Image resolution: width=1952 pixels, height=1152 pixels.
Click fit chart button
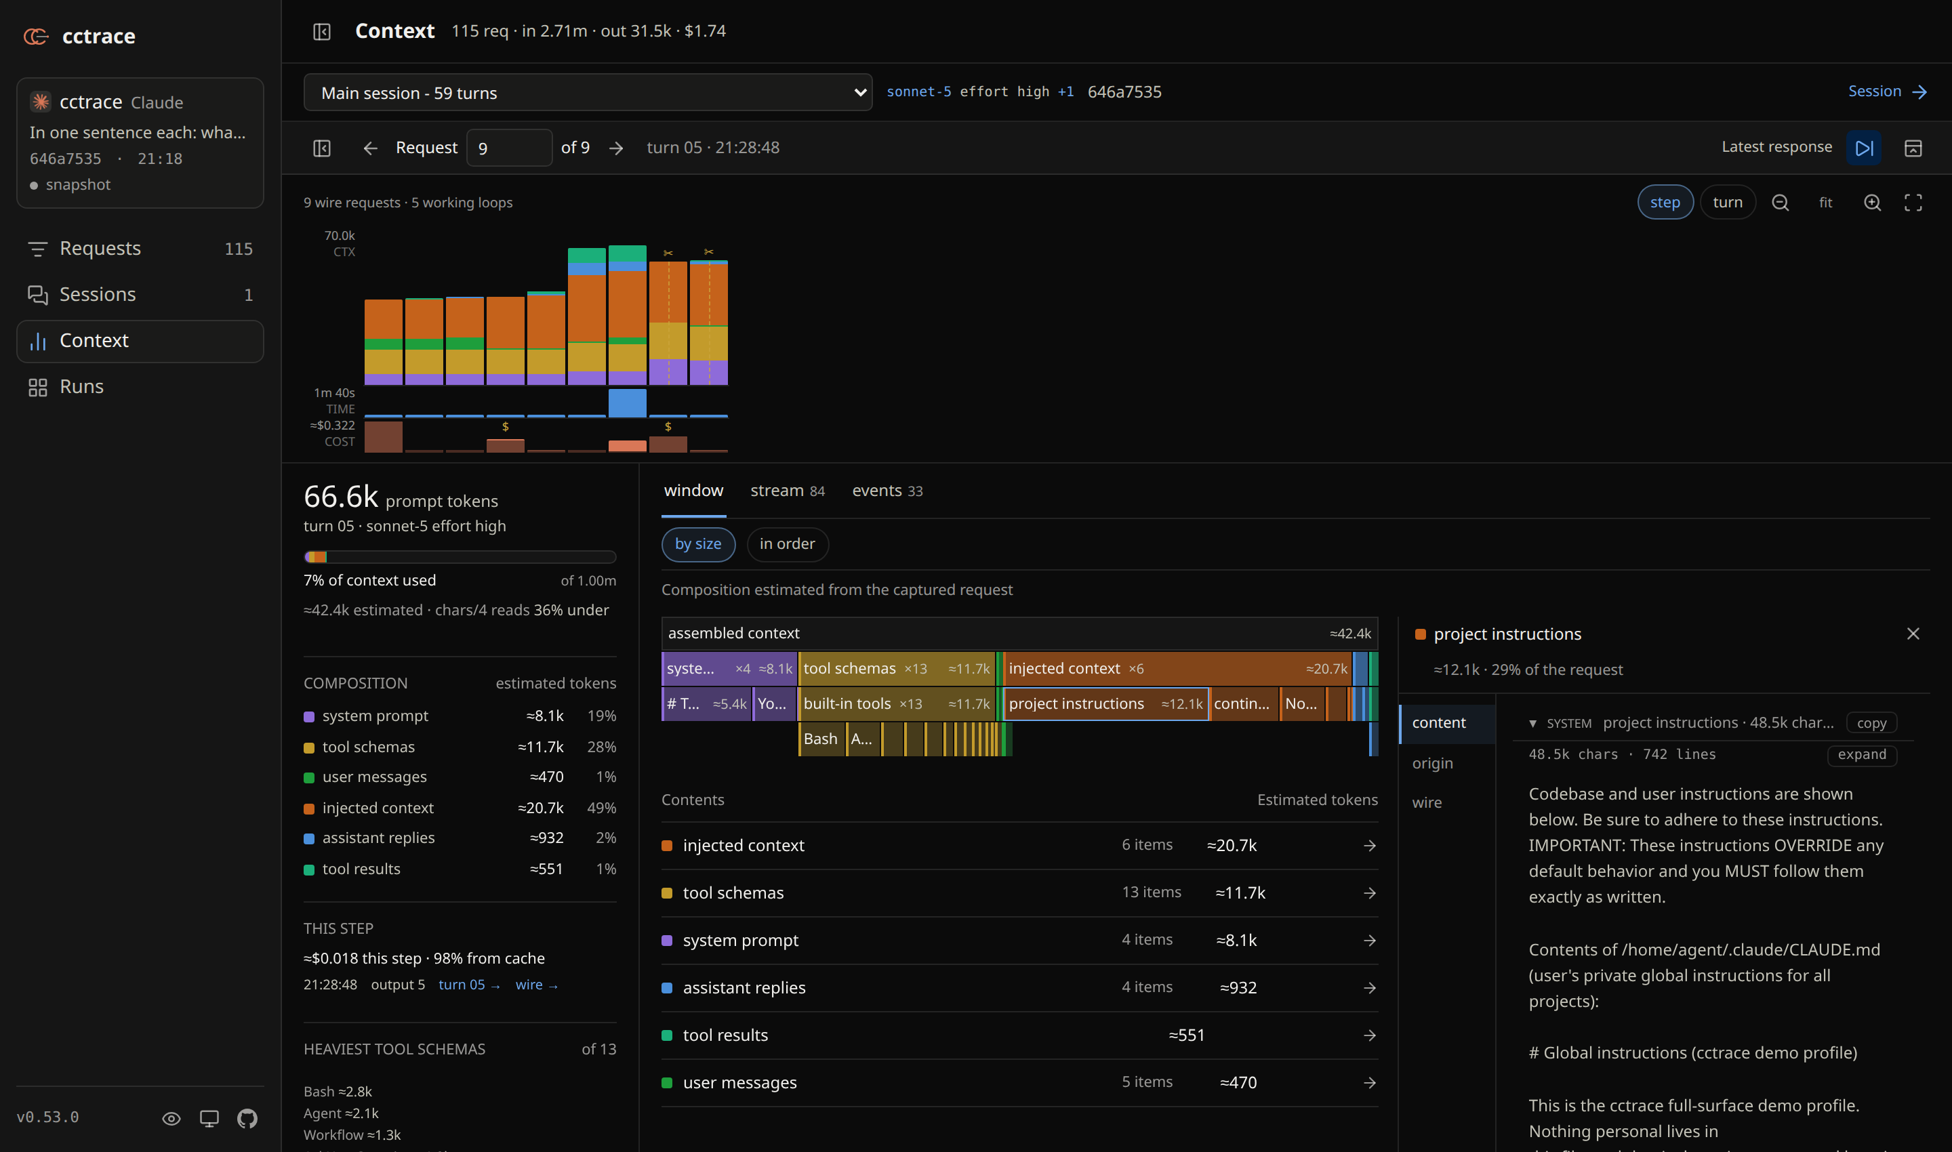tap(1825, 203)
